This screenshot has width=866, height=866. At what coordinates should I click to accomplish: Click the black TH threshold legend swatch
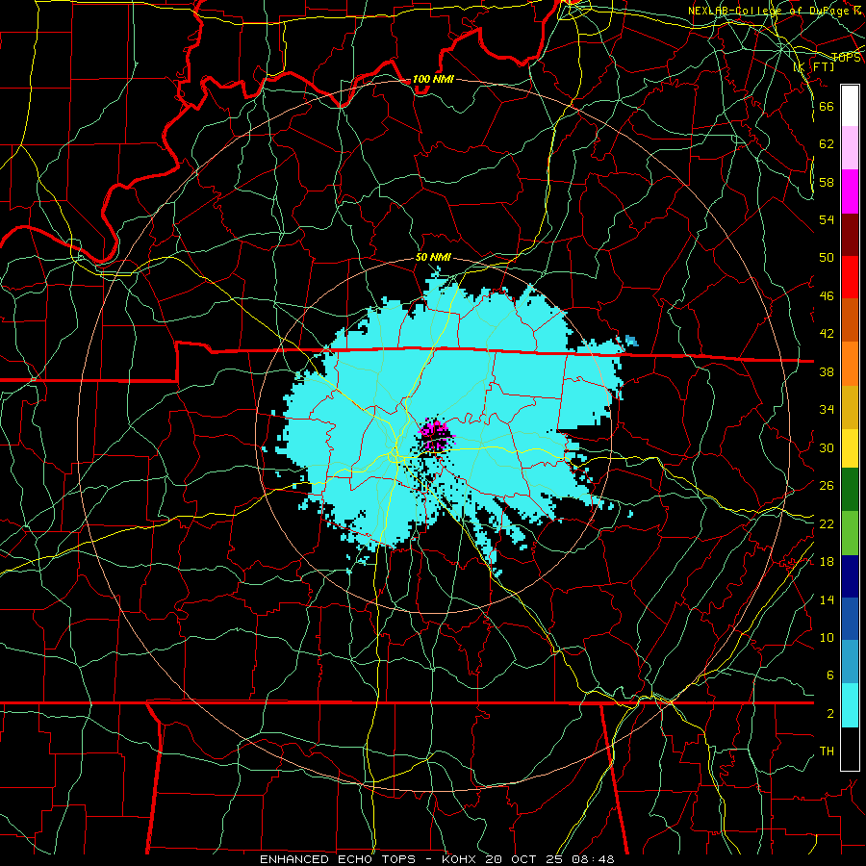850,749
